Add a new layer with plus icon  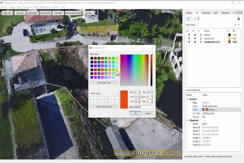[x=235, y=25]
